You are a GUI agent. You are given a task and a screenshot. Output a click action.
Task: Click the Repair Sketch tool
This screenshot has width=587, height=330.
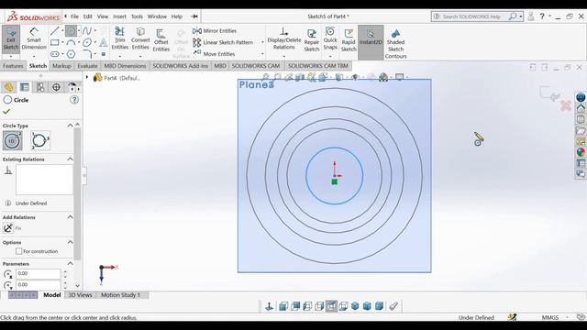312,40
